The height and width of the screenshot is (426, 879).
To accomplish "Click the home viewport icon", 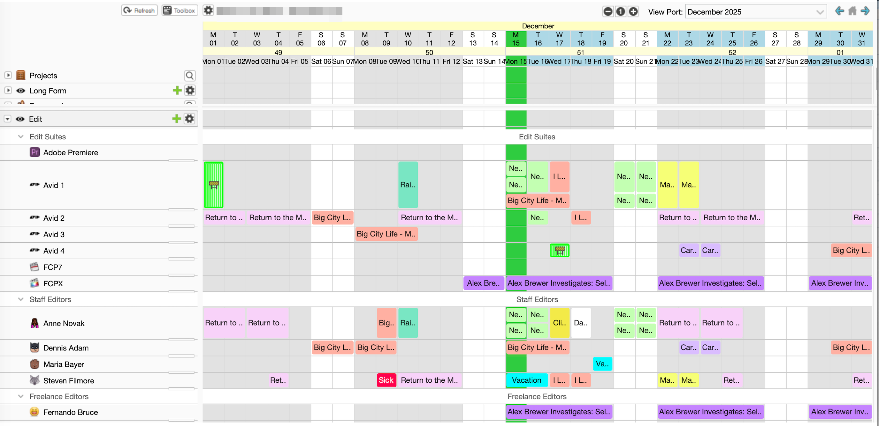I will pos(852,11).
